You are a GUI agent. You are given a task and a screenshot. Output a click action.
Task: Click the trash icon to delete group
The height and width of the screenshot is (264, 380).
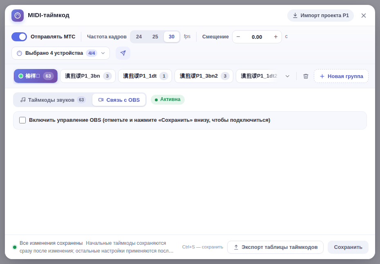306,76
